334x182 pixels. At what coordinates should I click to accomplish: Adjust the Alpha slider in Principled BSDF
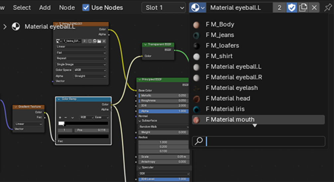pyautogui.click(x=164, y=111)
